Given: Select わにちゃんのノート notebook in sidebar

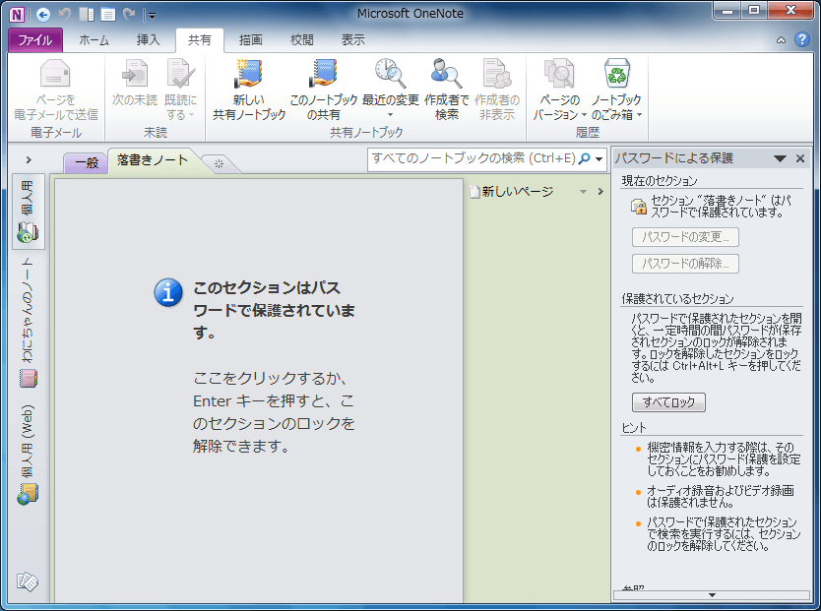Looking at the screenshot, I should (x=28, y=323).
